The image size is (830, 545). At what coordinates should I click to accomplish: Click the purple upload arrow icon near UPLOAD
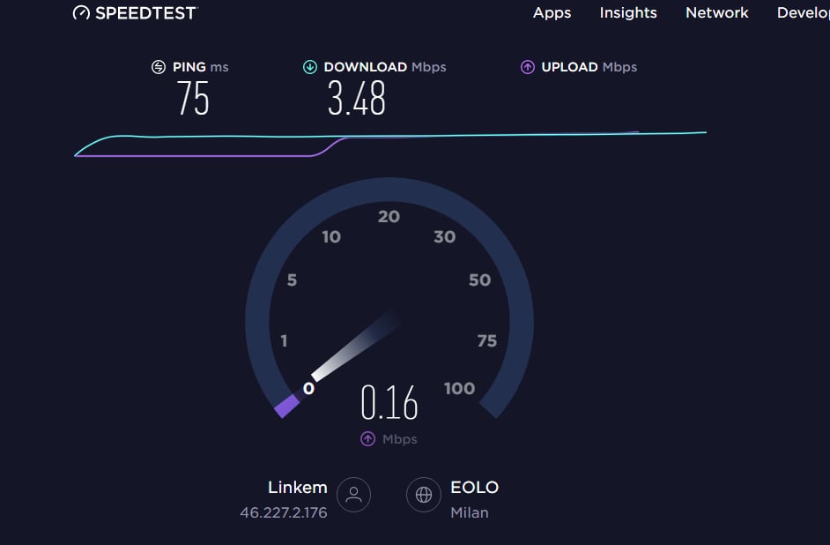pyautogui.click(x=527, y=67)
